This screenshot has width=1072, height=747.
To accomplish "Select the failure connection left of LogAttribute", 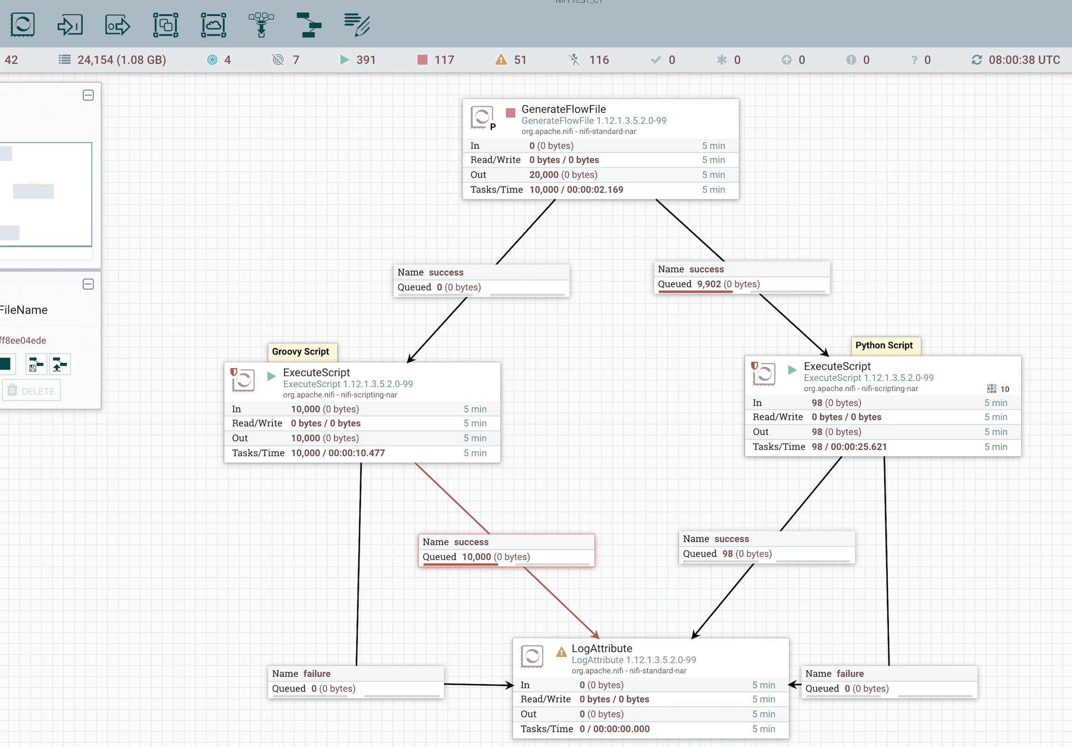I will [x=356, y=682].
